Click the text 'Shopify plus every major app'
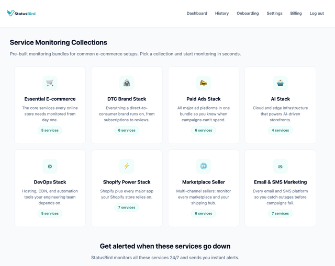 tap(127, 194)
